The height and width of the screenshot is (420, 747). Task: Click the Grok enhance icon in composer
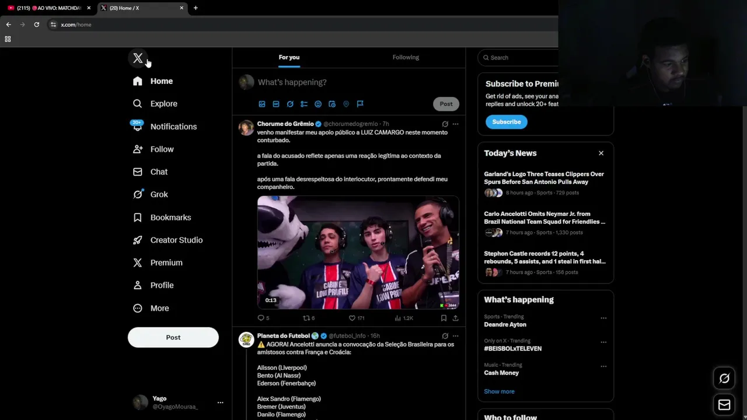(290, 104)
